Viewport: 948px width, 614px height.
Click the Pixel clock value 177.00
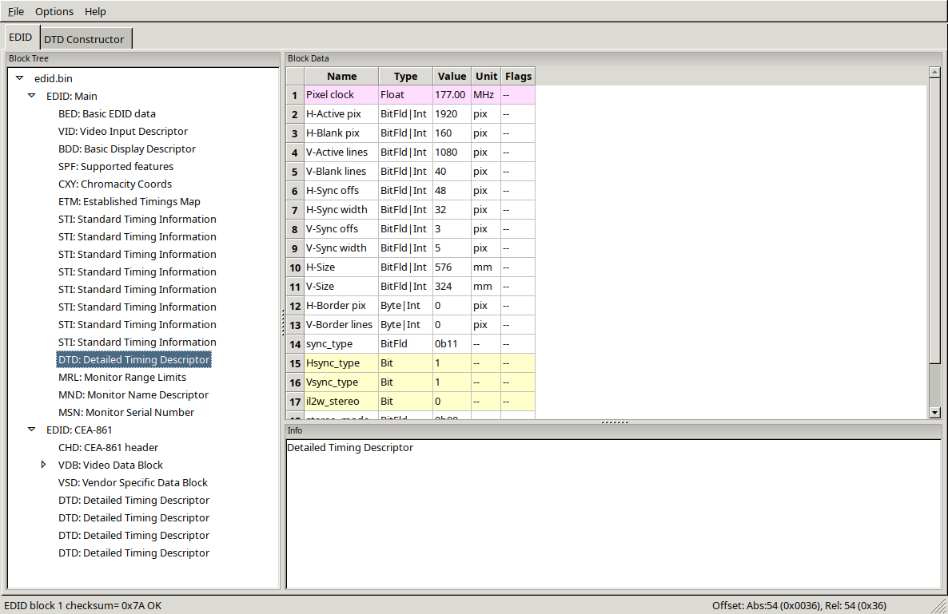click(452, 95)
